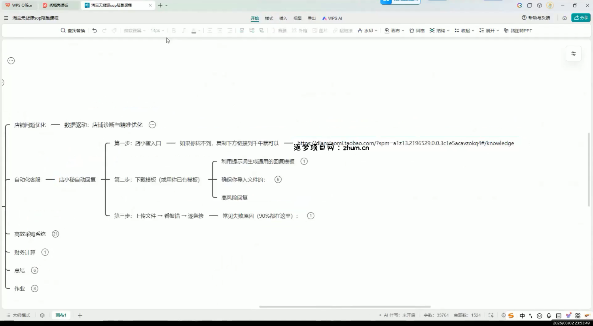Click the undo arrow icon

[x=95, y=30]
